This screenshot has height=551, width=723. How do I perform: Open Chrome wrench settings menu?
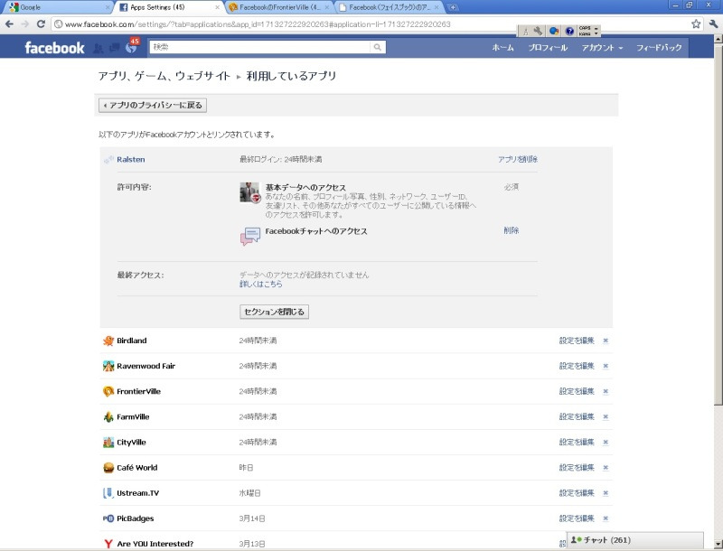click(713, 24)
